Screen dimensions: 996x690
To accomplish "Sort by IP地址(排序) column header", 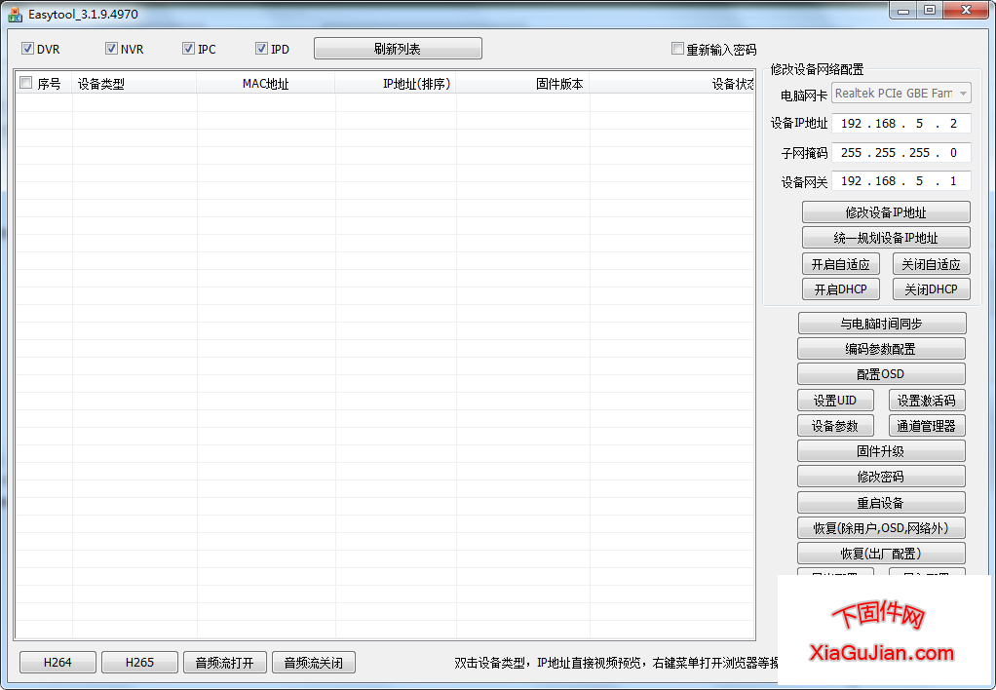I will pos(395,83).
